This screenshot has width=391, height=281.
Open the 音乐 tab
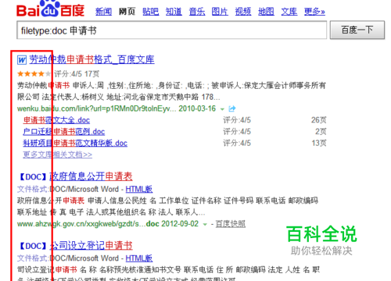coord(197,12)
